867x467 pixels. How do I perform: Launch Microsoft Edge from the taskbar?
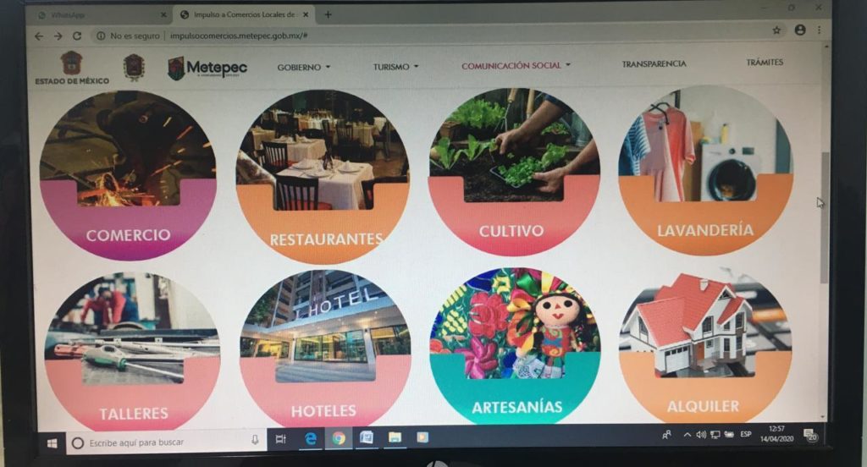311,439
